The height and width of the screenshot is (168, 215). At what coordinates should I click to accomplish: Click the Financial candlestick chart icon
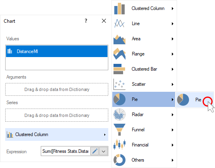coord(119,144)
